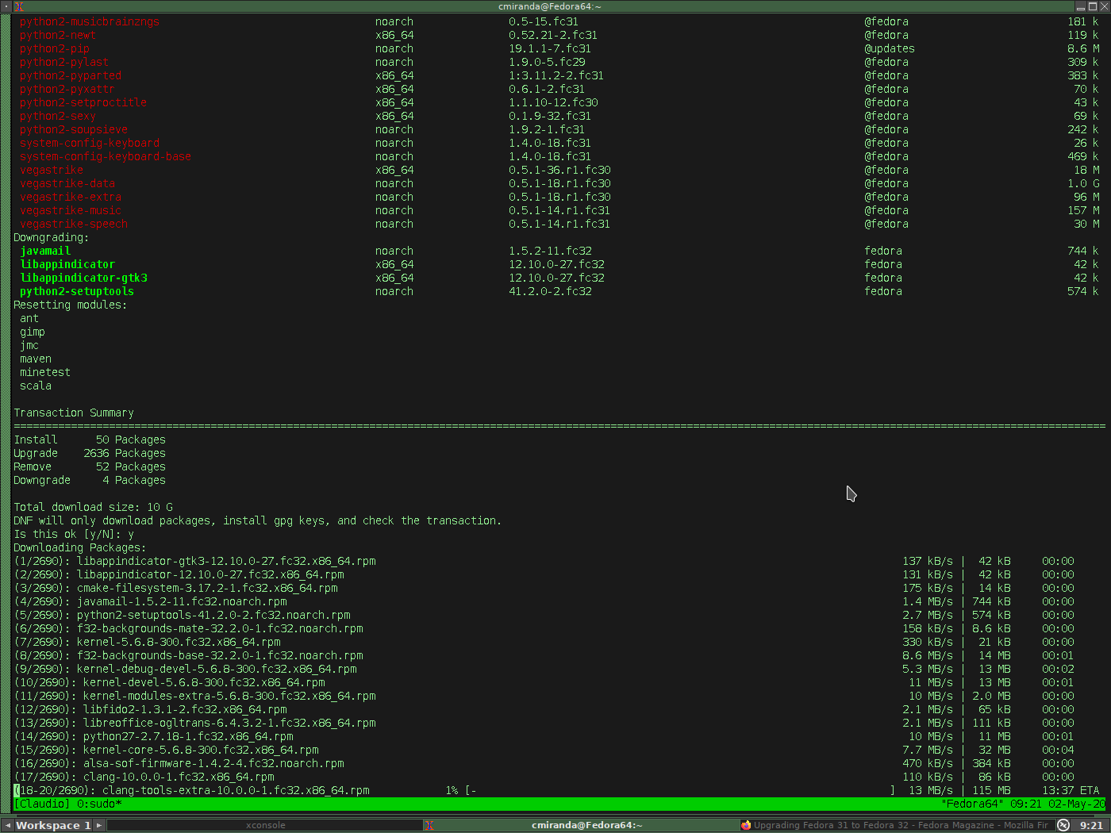
Task: Open the window menu button at top-left
Action: tap(6, 6)
